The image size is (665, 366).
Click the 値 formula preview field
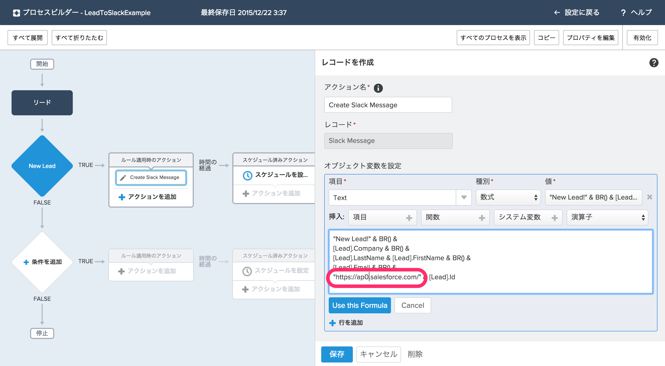tap(593, 198)
